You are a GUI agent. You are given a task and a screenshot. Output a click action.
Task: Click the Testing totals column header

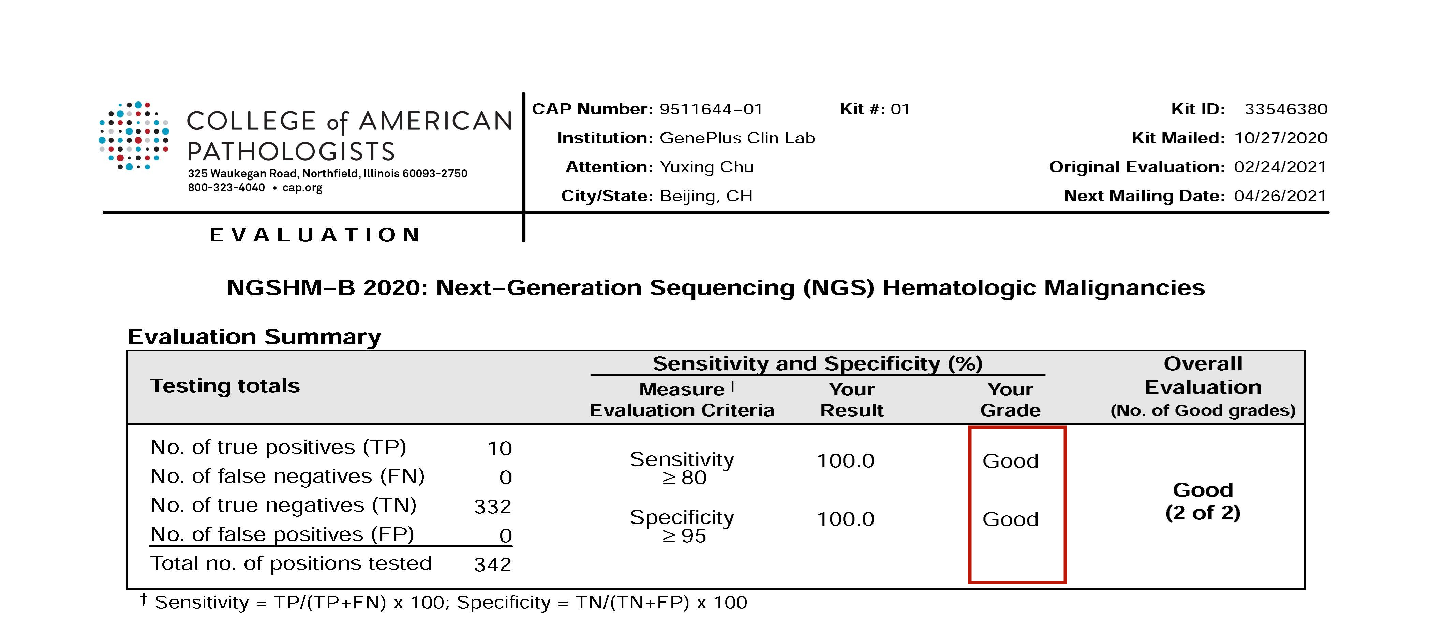coord(225,385)
